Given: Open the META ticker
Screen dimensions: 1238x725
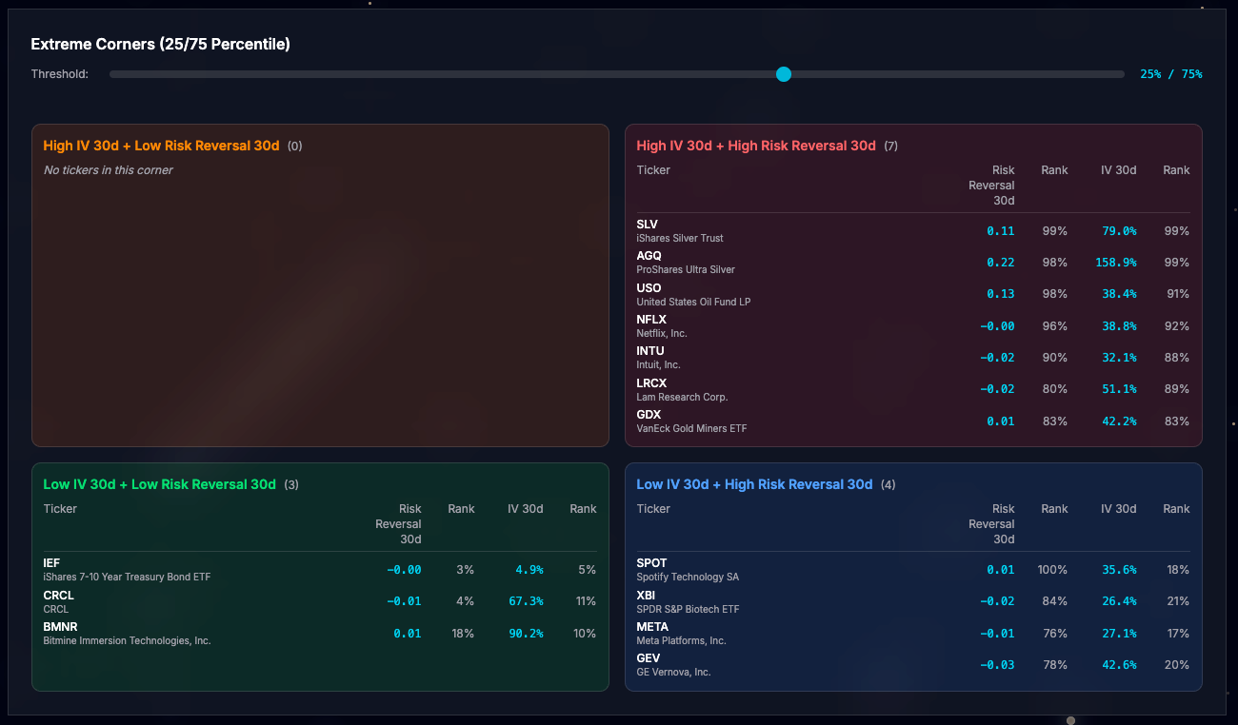Looking at the screenshot, I should coord(652,627).
